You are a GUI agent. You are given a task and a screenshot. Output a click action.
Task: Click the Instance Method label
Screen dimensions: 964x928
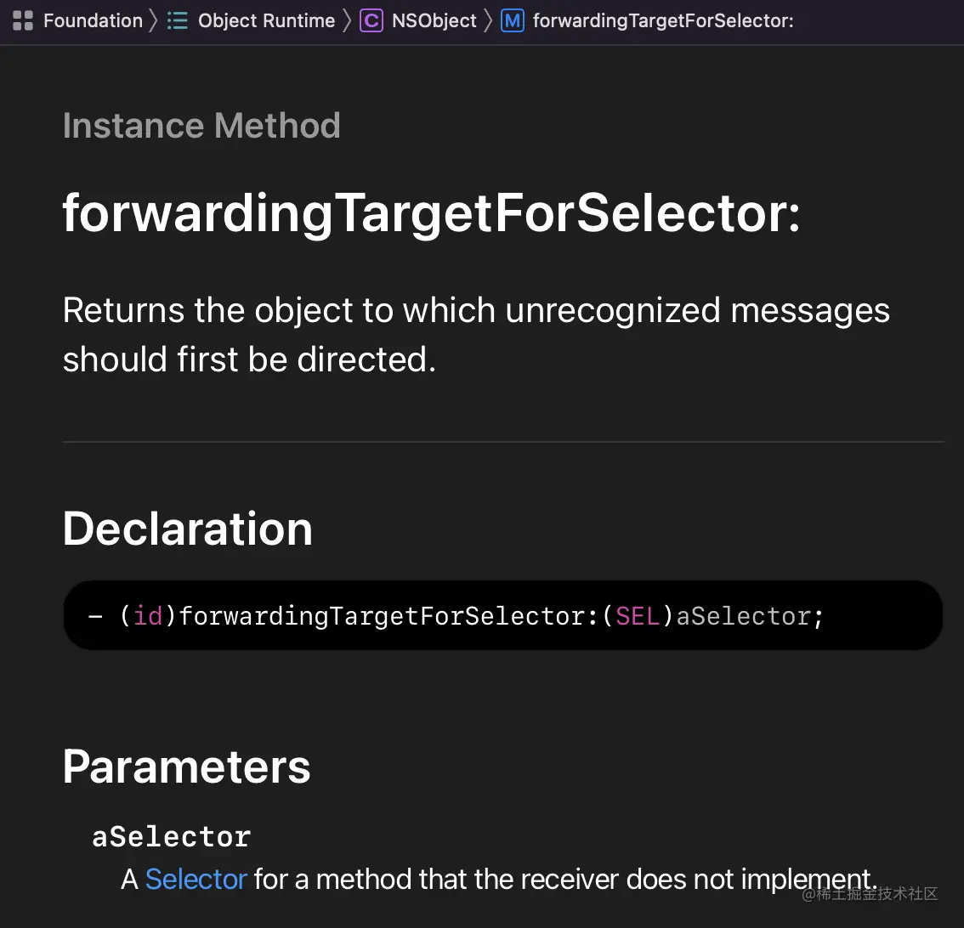pos(201,126)
